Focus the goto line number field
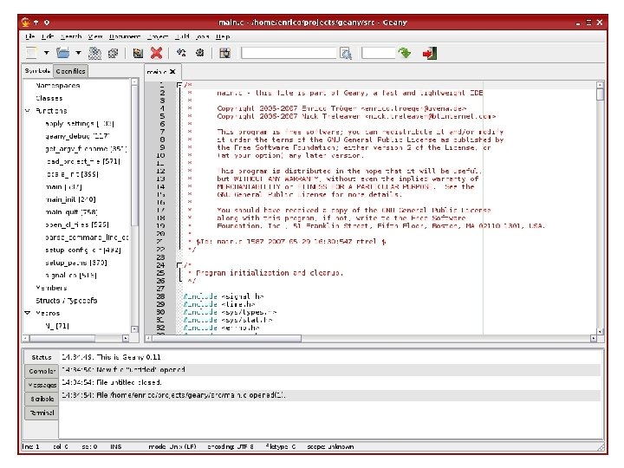Image resolution: width=624 pixels, height=468 pixels. (379, 53)
